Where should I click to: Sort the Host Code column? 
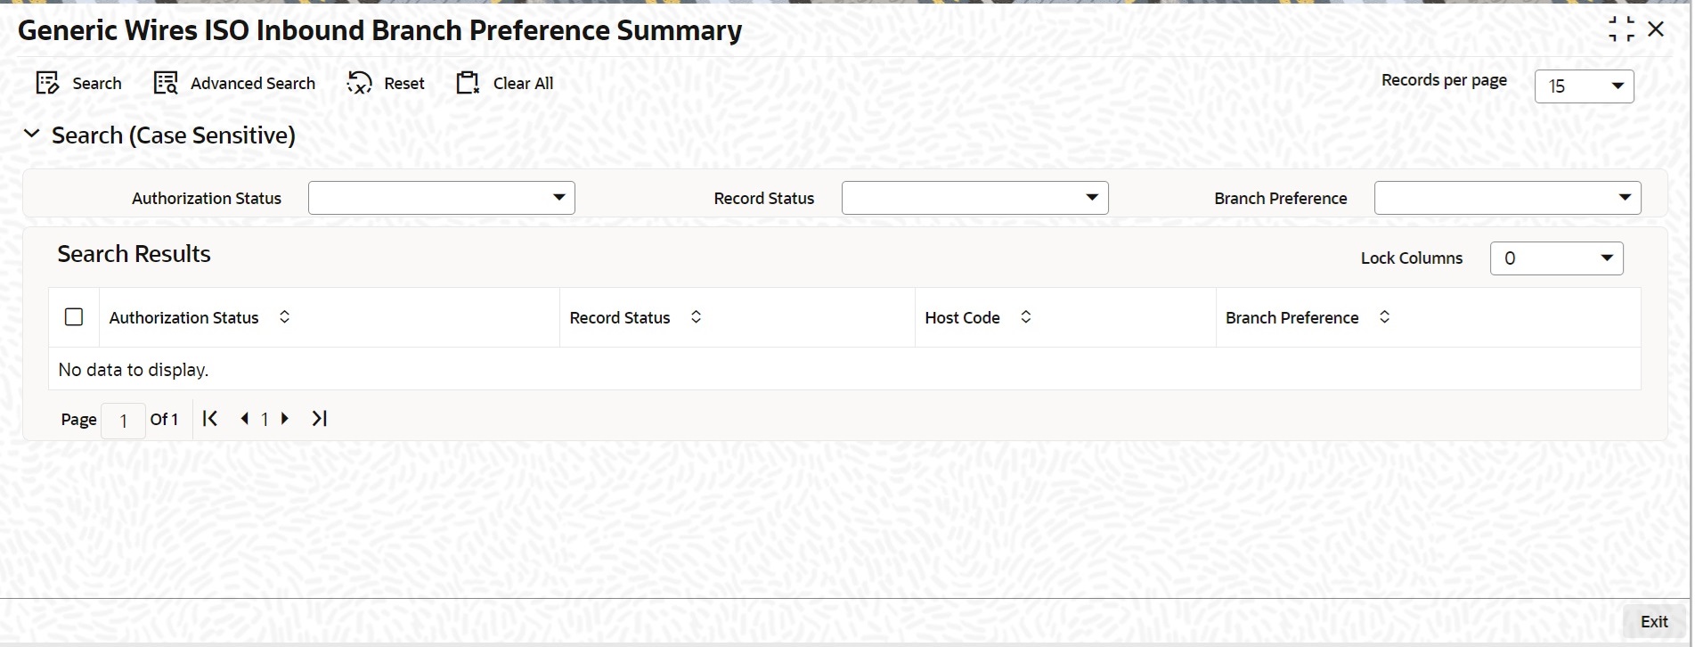pyautogui.click(x=1025, y=317)
